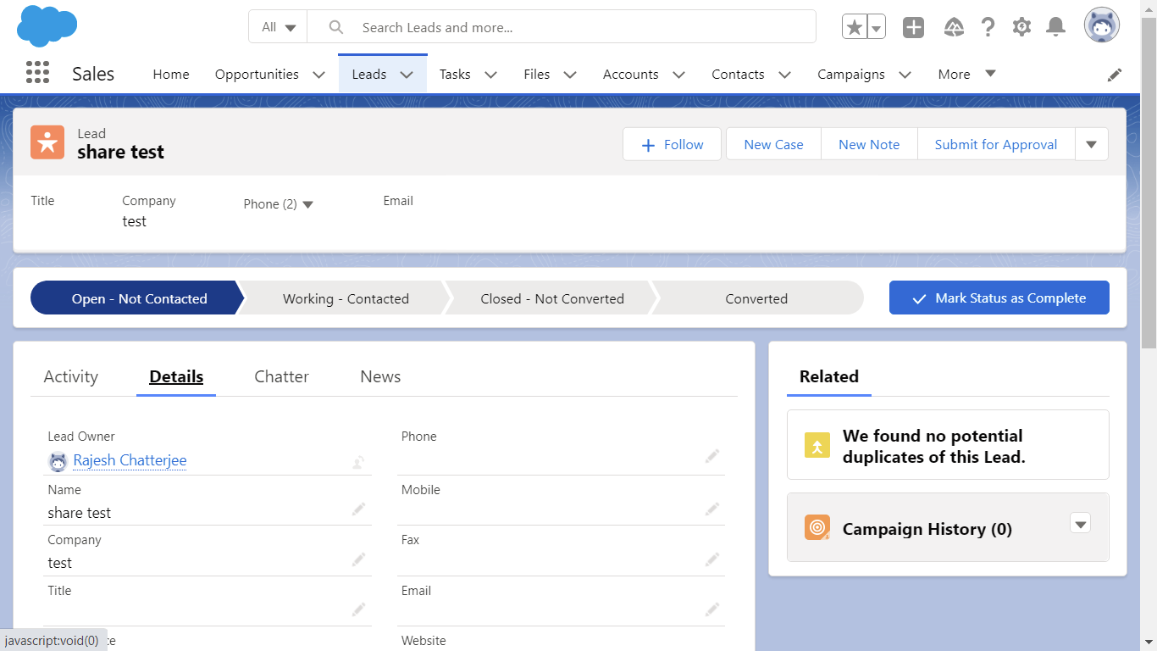
Task: Edit the Name field with pencil icon
Action: click(x=359, y=509)
